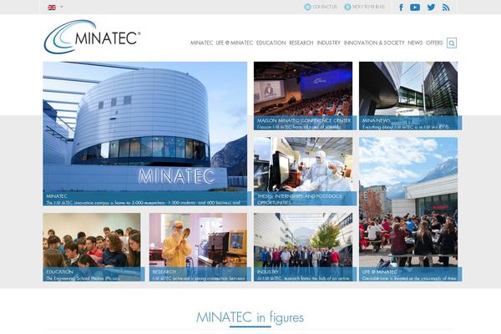This screenshot has width=501, height=334.
Task: Open the LIFE @ MINATEC menu
Action: pos(235,43)
